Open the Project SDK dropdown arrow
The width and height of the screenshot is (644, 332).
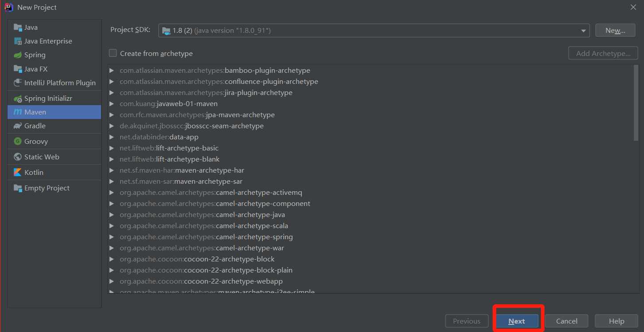(x=583, y=31)
